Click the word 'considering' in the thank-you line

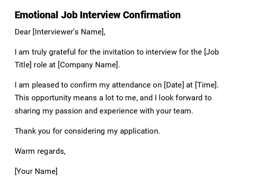coord(83,131)
